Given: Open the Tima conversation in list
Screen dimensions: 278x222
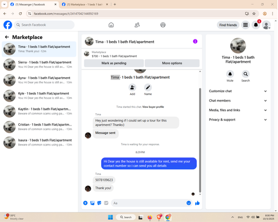Looking at the screenshot, I should [x=39, y=49].
